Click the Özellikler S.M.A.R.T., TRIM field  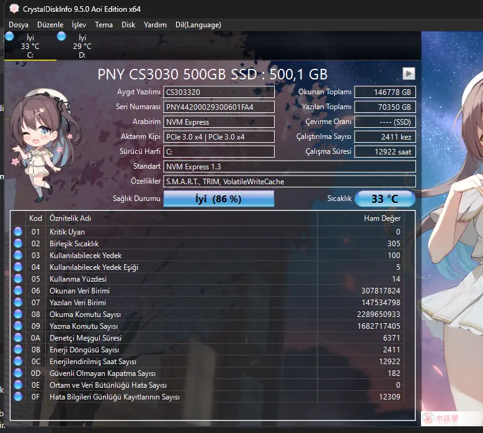pos(290,182)
